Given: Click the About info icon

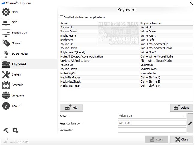Looking at the screenshot, I should (x=6, y=106).
